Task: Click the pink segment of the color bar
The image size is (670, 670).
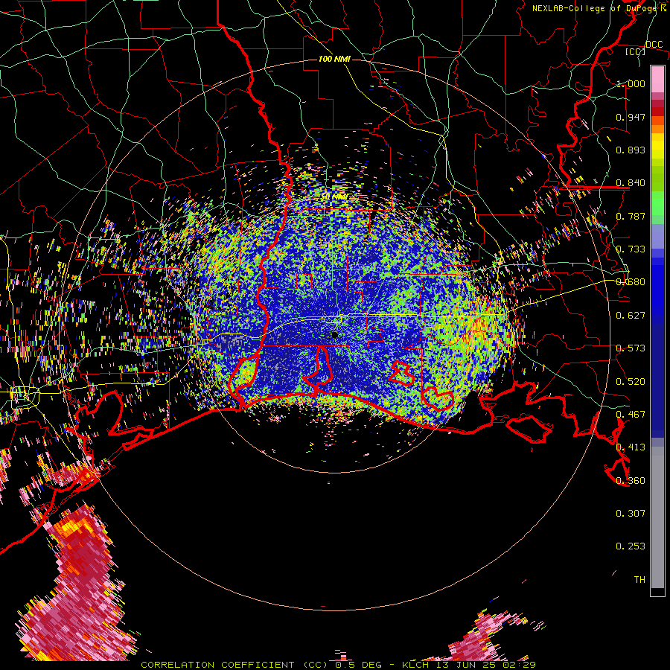Action: click(x=657, y=79)
